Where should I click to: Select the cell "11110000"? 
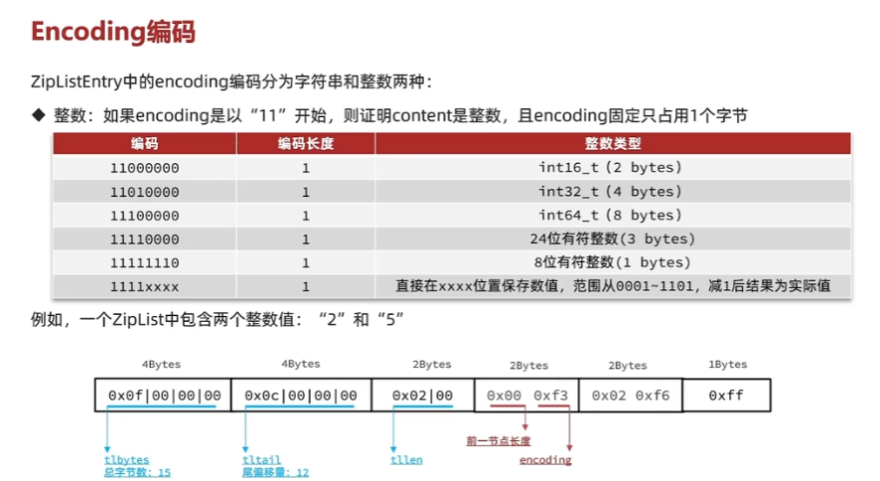click(x=145, y=240)
